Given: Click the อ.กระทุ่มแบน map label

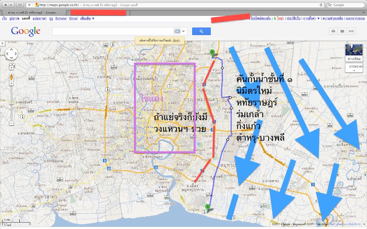Looking at the screenshot, I should pos(53,162).
